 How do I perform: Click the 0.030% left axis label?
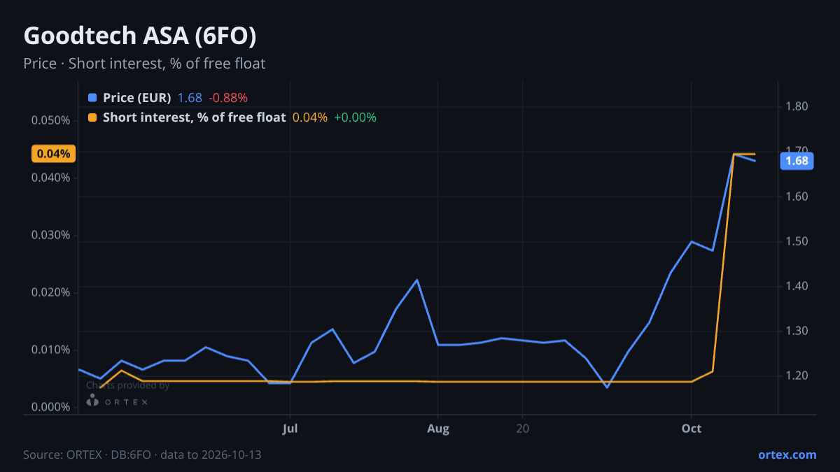click(x=50, y=235)
